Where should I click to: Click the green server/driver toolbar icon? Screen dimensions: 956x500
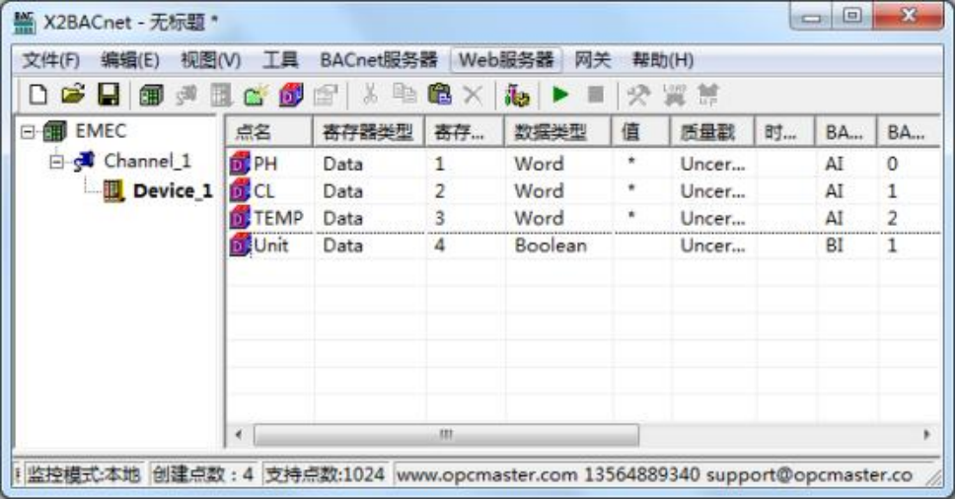coord(151,95)
